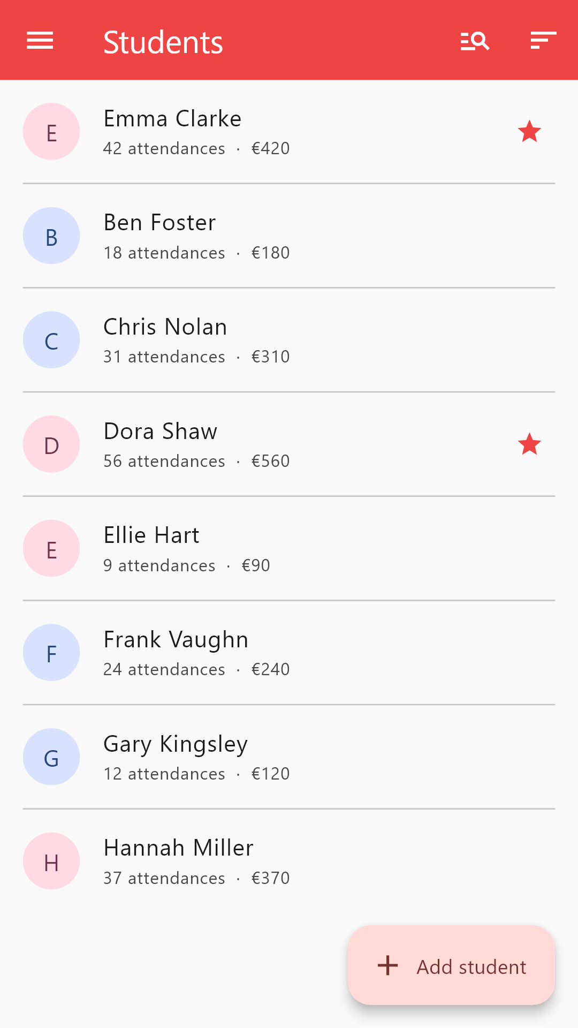Open the search list icon
578x1028 pixels.
click(x=475, y=41)
